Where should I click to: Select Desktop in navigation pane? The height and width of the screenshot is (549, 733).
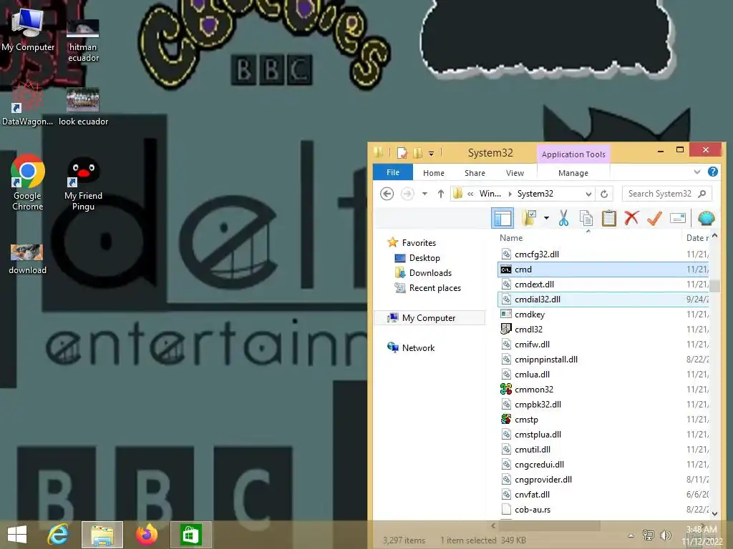coord(424,257)
